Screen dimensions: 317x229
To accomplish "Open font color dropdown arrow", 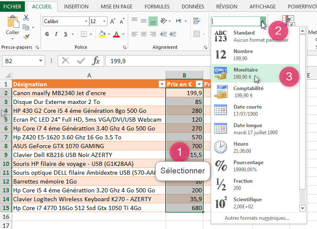I will click(124, 34).
